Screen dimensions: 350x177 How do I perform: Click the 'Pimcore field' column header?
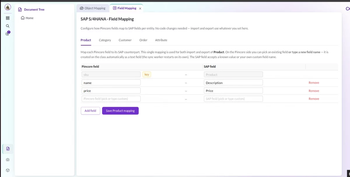pyautogui.click(x=90, y=66)
